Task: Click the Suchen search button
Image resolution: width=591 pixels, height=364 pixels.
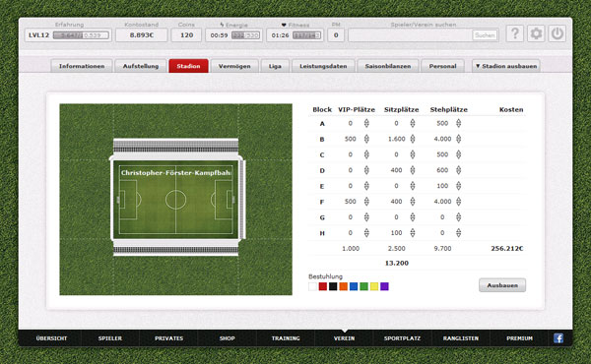Action: point(485,35)
